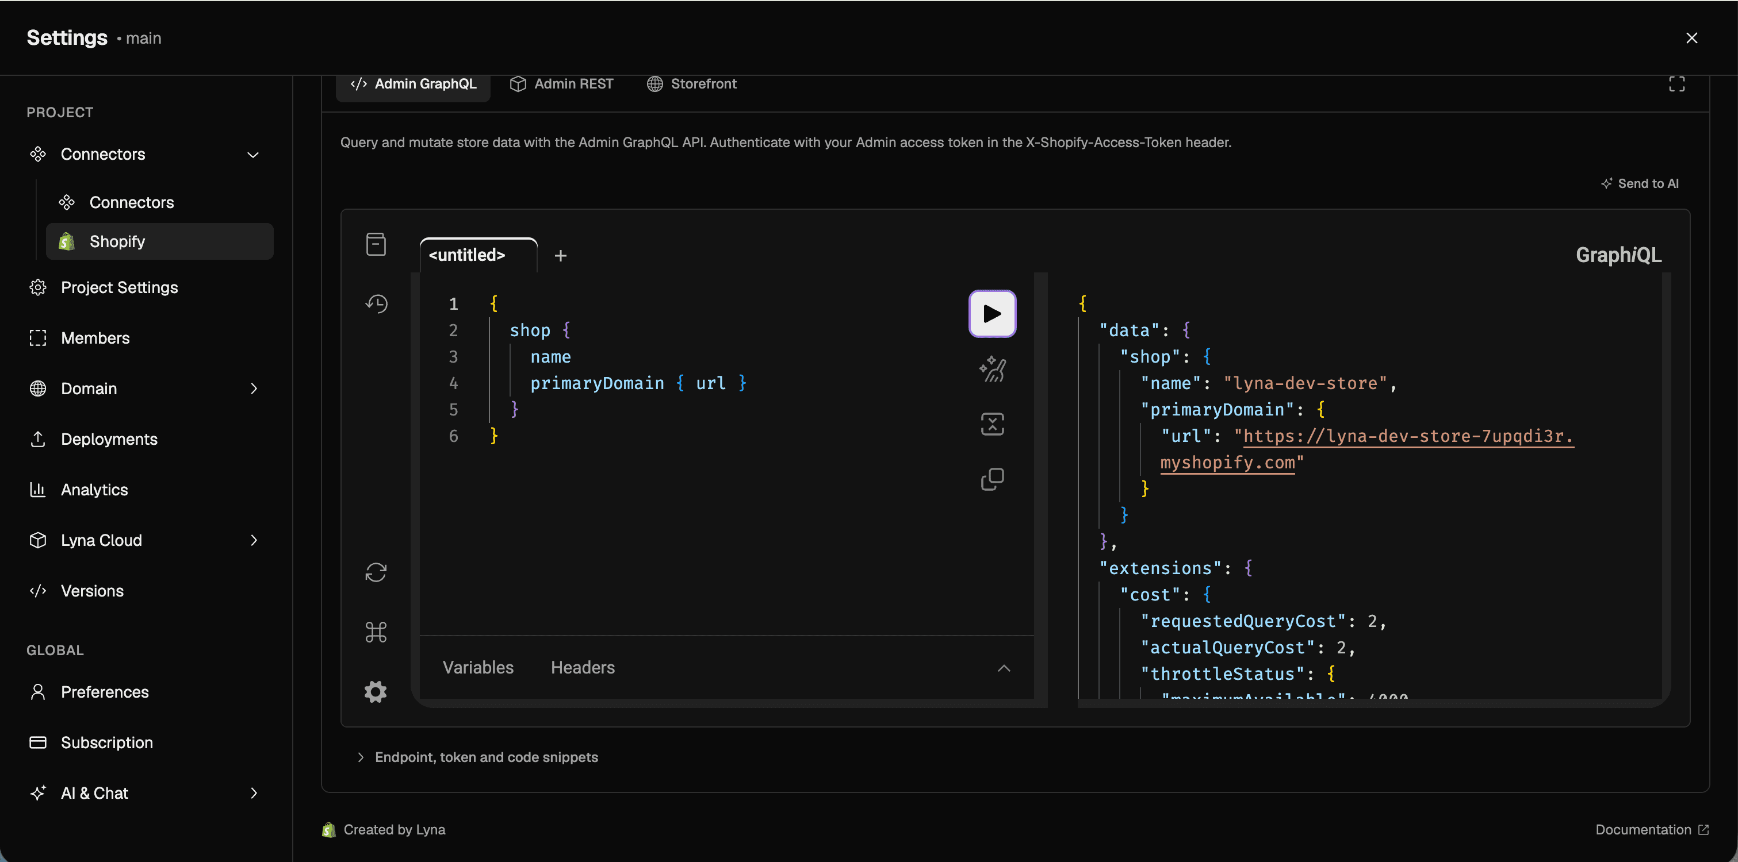
Task: Close the Settings dialog
Action: (x=1691, y=38)
